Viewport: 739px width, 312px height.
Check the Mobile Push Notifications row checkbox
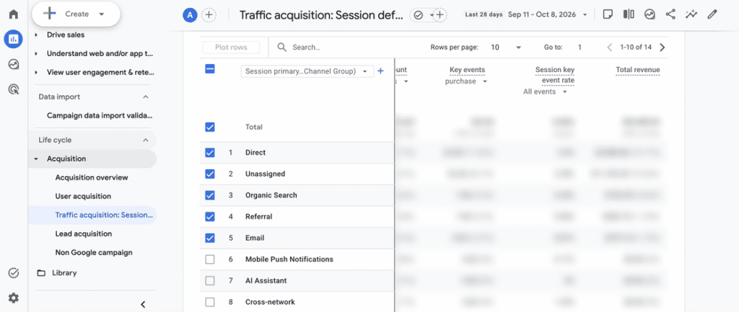[x=210, y=259]
